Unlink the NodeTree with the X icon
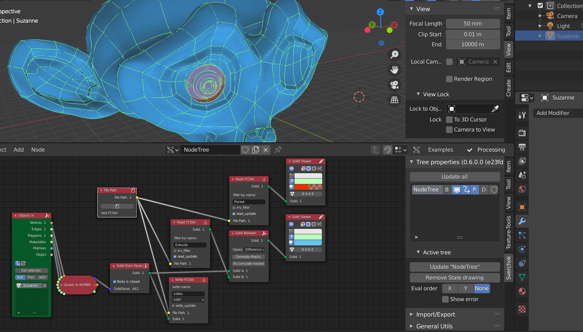 pos(266,150)
